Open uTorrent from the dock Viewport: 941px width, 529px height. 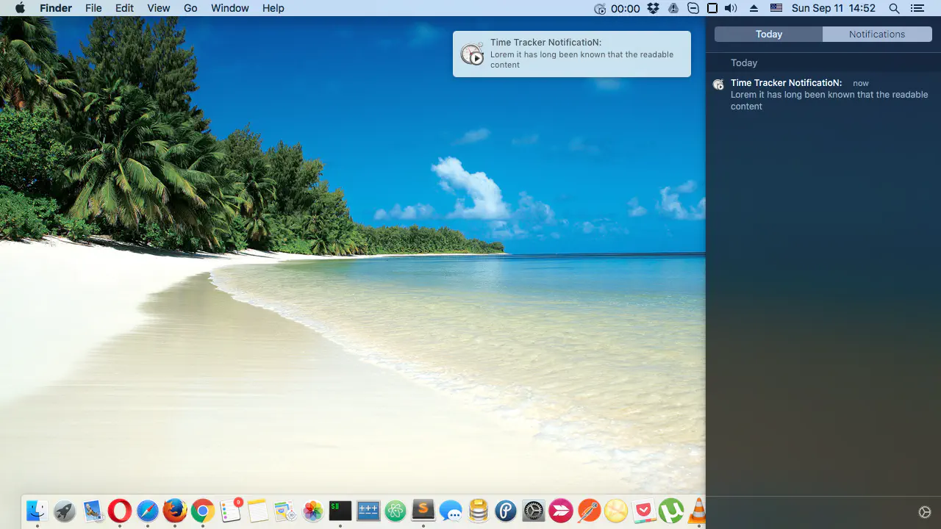[670, 510]
